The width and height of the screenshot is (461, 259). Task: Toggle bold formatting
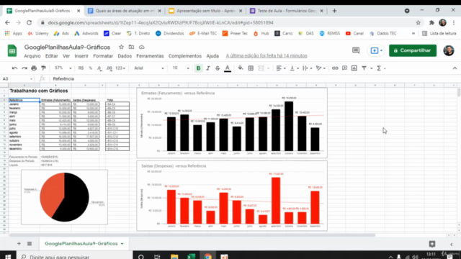(199, 68)
